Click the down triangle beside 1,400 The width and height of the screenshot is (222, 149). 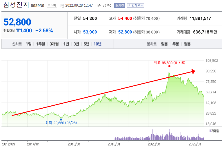18,30
